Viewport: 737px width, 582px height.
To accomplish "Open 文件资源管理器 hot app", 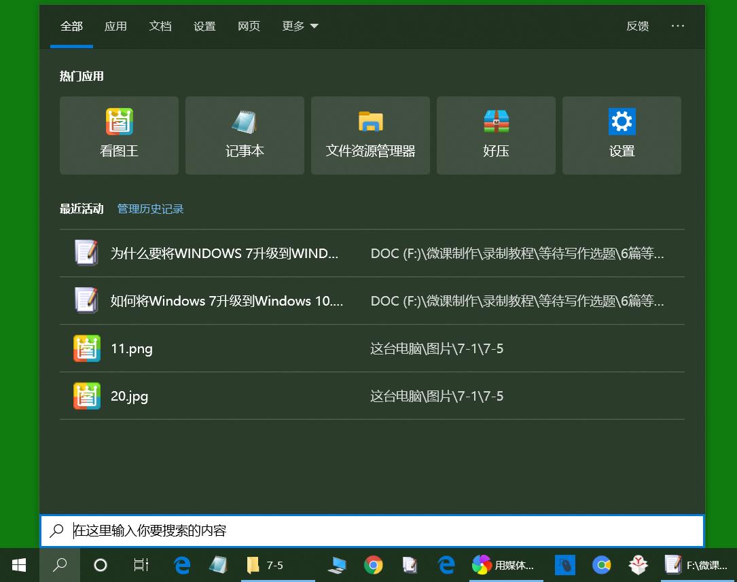I will pyautogui.click(x=370, y=135).
